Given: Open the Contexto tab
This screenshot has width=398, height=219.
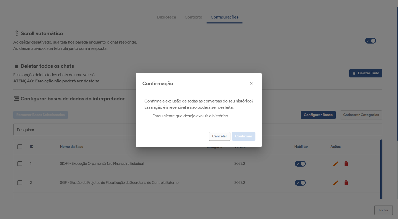Looking at the screenshot, I should point(193,17).
